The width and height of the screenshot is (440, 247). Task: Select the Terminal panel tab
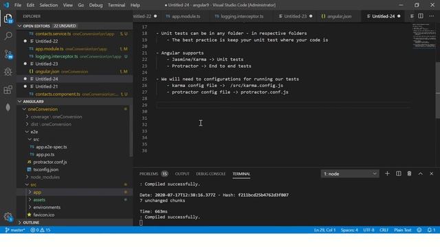point(241,174)
